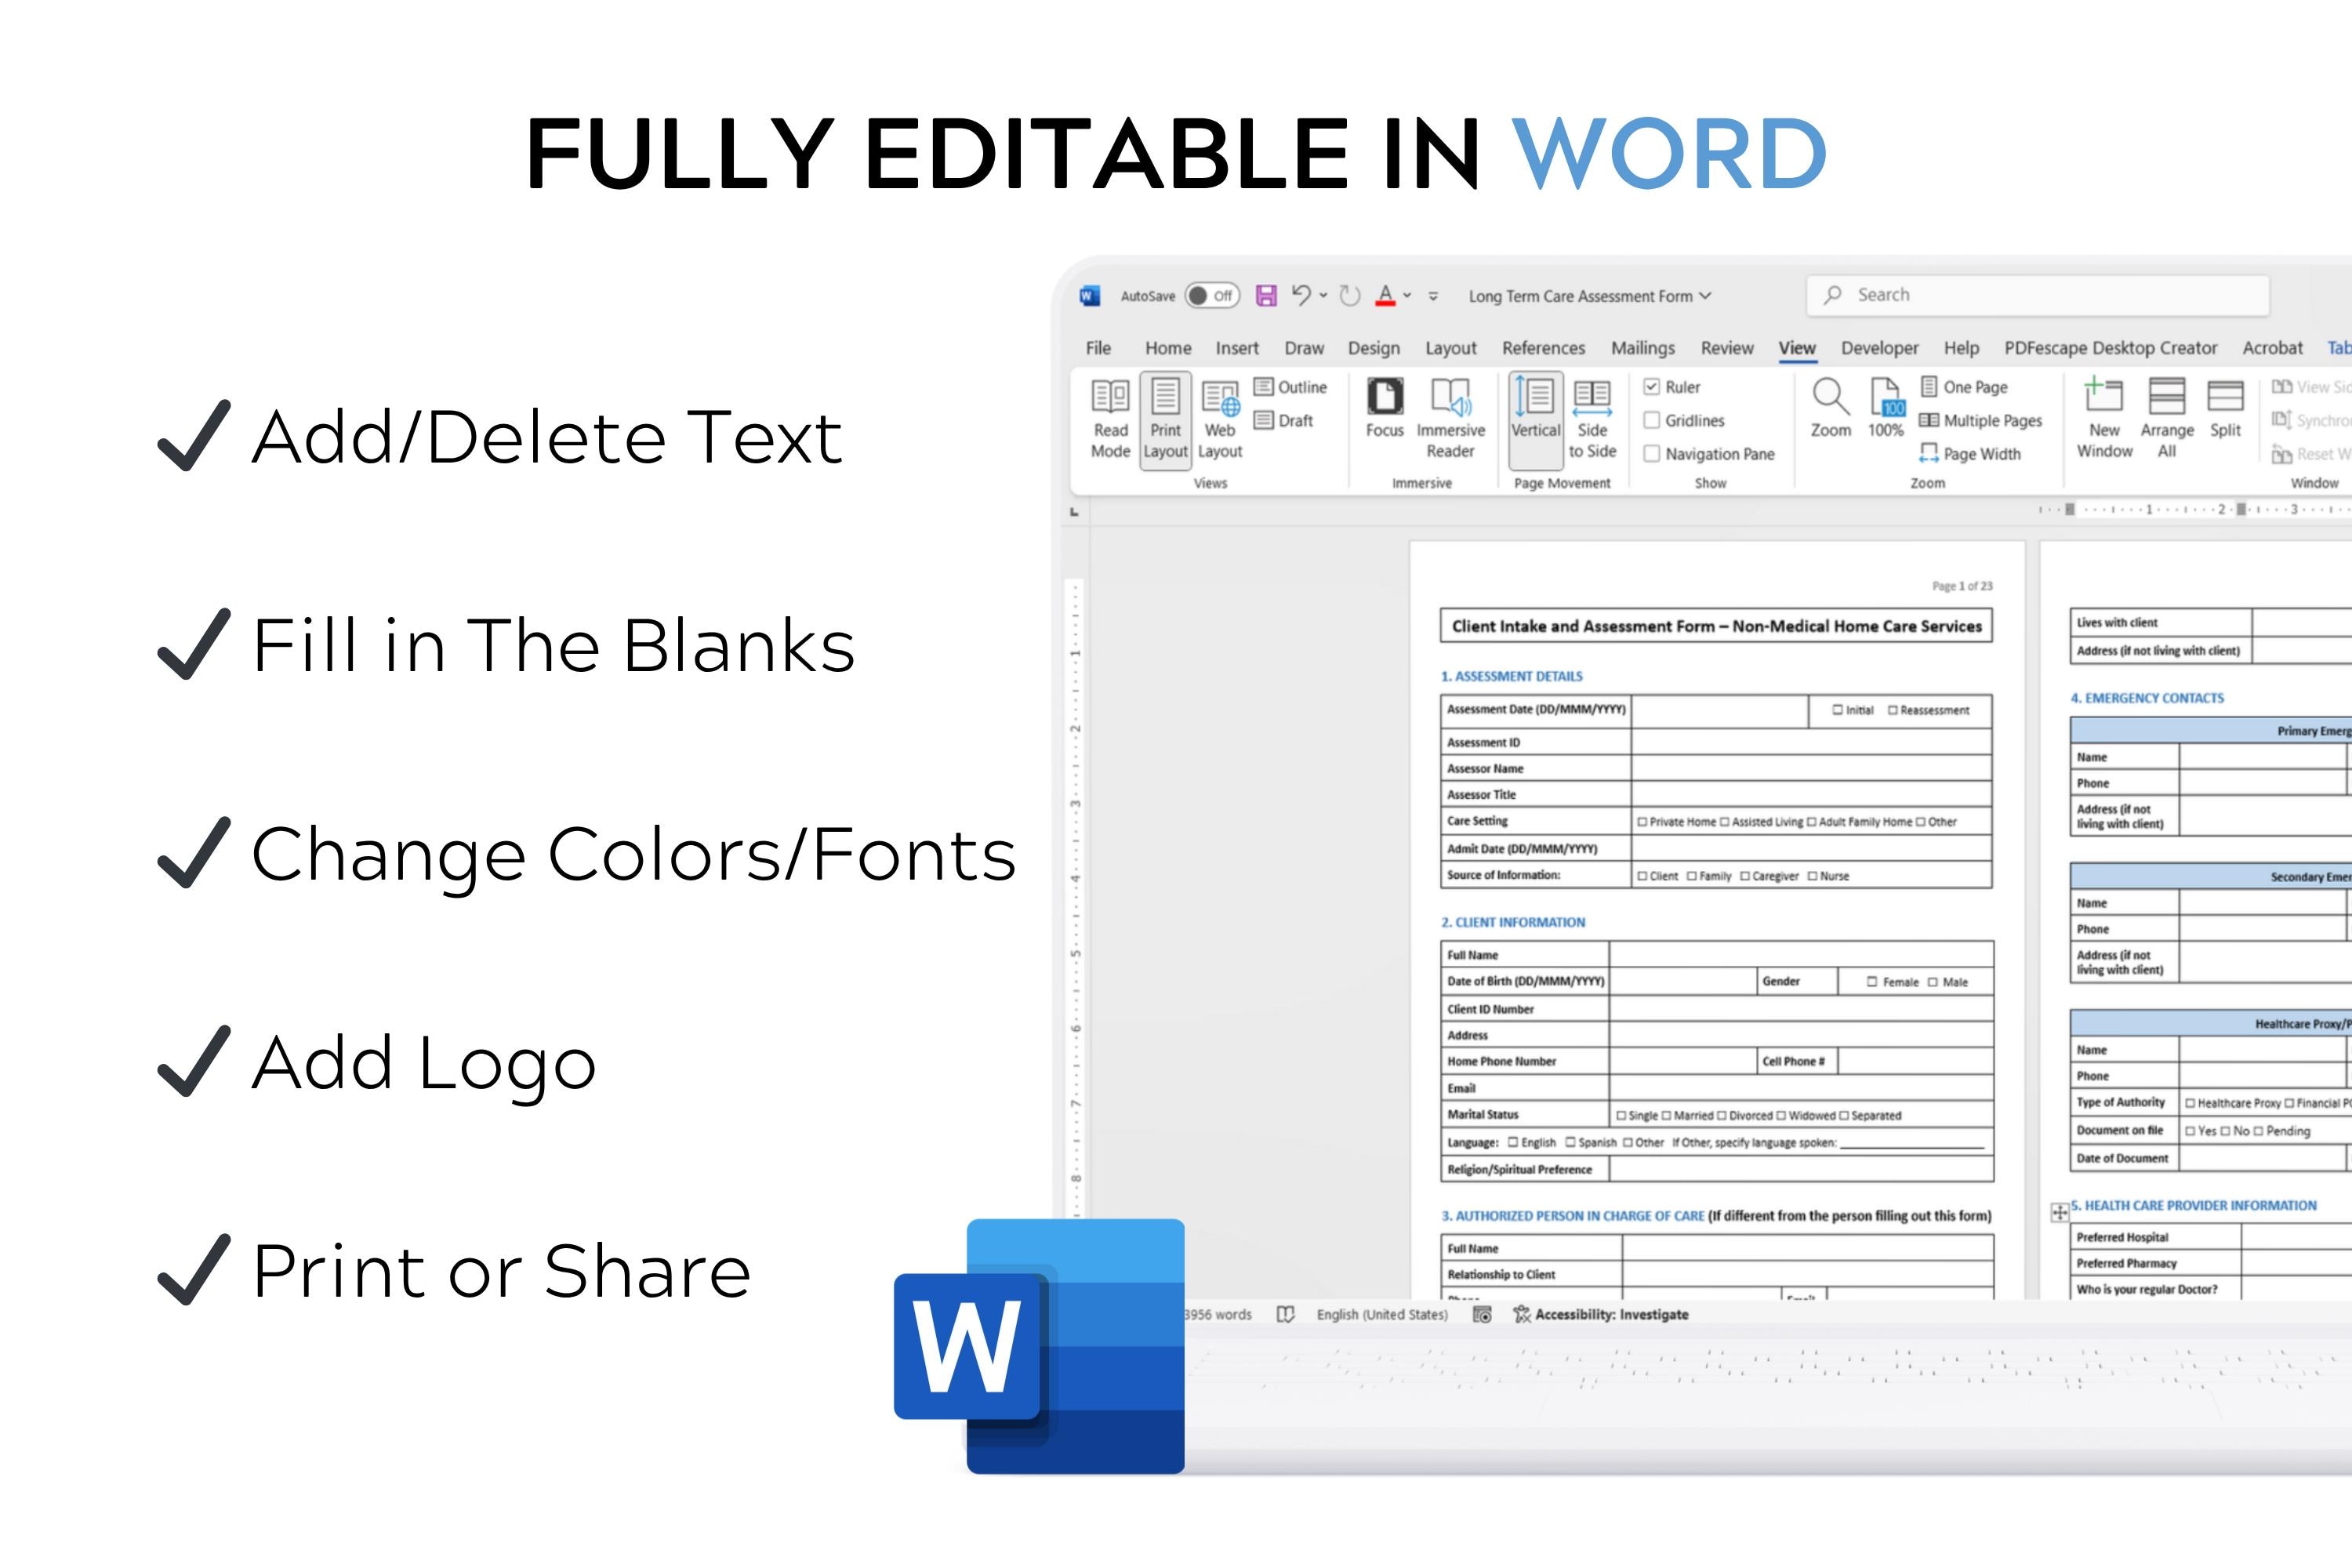Image resolution: width=2352 pixels, height=1568 pixels.
Task: Split the document window
Action: tap(2225, 408)
